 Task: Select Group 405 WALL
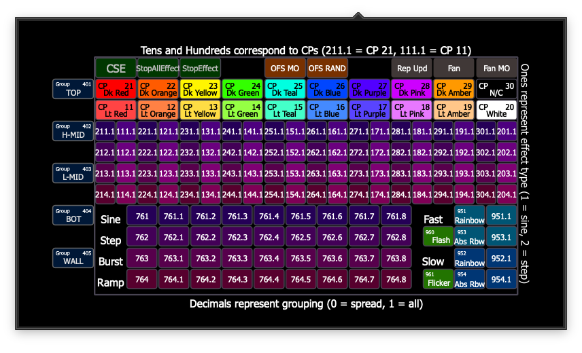point(73,258)
